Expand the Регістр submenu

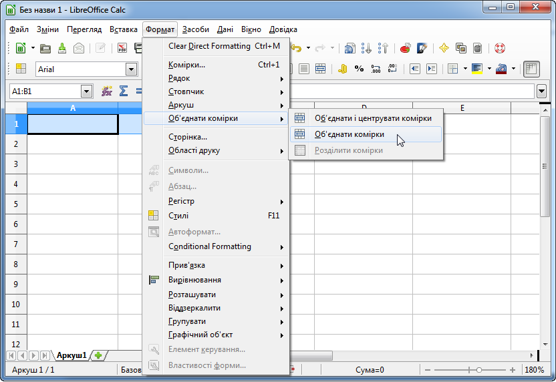(217, 201)
